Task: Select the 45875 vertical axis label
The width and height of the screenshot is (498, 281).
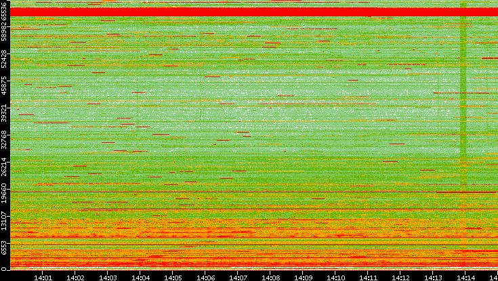Action: (3, 85)
